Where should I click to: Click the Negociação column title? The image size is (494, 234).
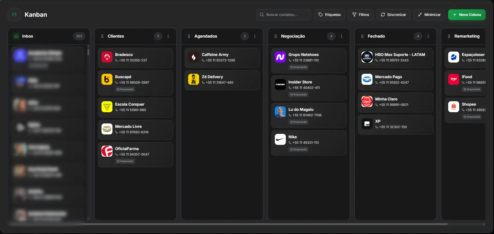pyautogui.click(x=293, y=36)
